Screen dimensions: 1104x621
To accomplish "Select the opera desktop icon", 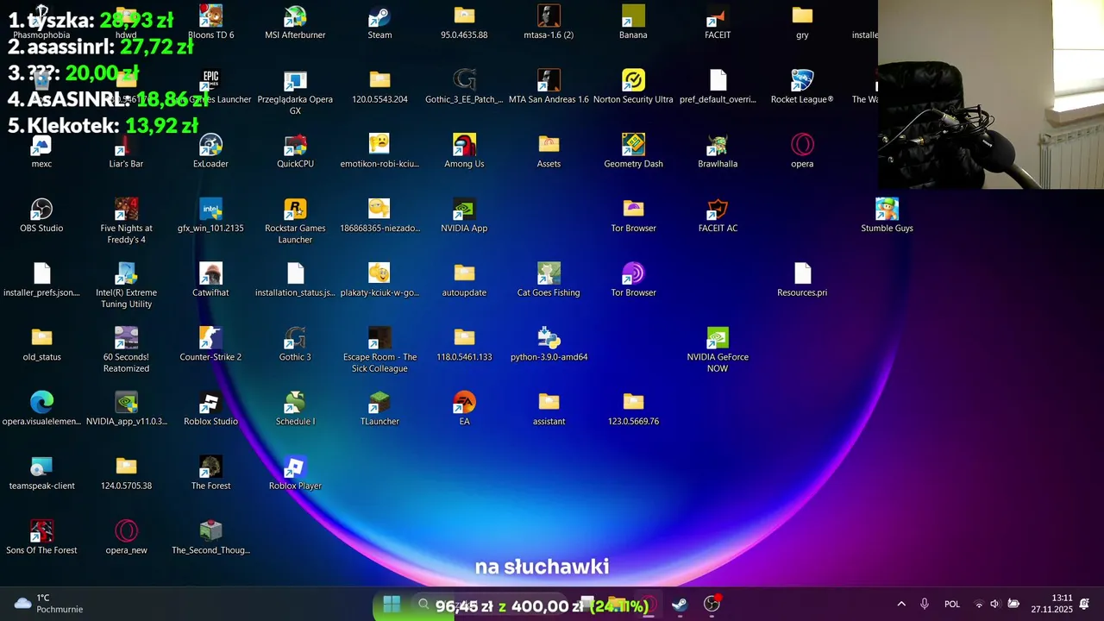I will coord(802,151).
